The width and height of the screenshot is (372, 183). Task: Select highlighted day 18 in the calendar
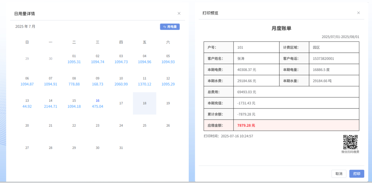pos(145,103)
